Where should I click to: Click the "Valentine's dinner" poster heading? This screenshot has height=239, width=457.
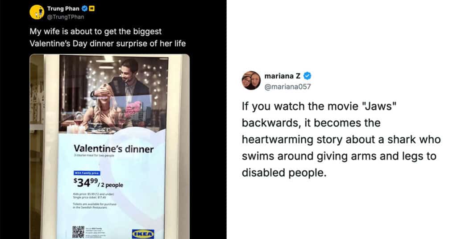point(113,149)
